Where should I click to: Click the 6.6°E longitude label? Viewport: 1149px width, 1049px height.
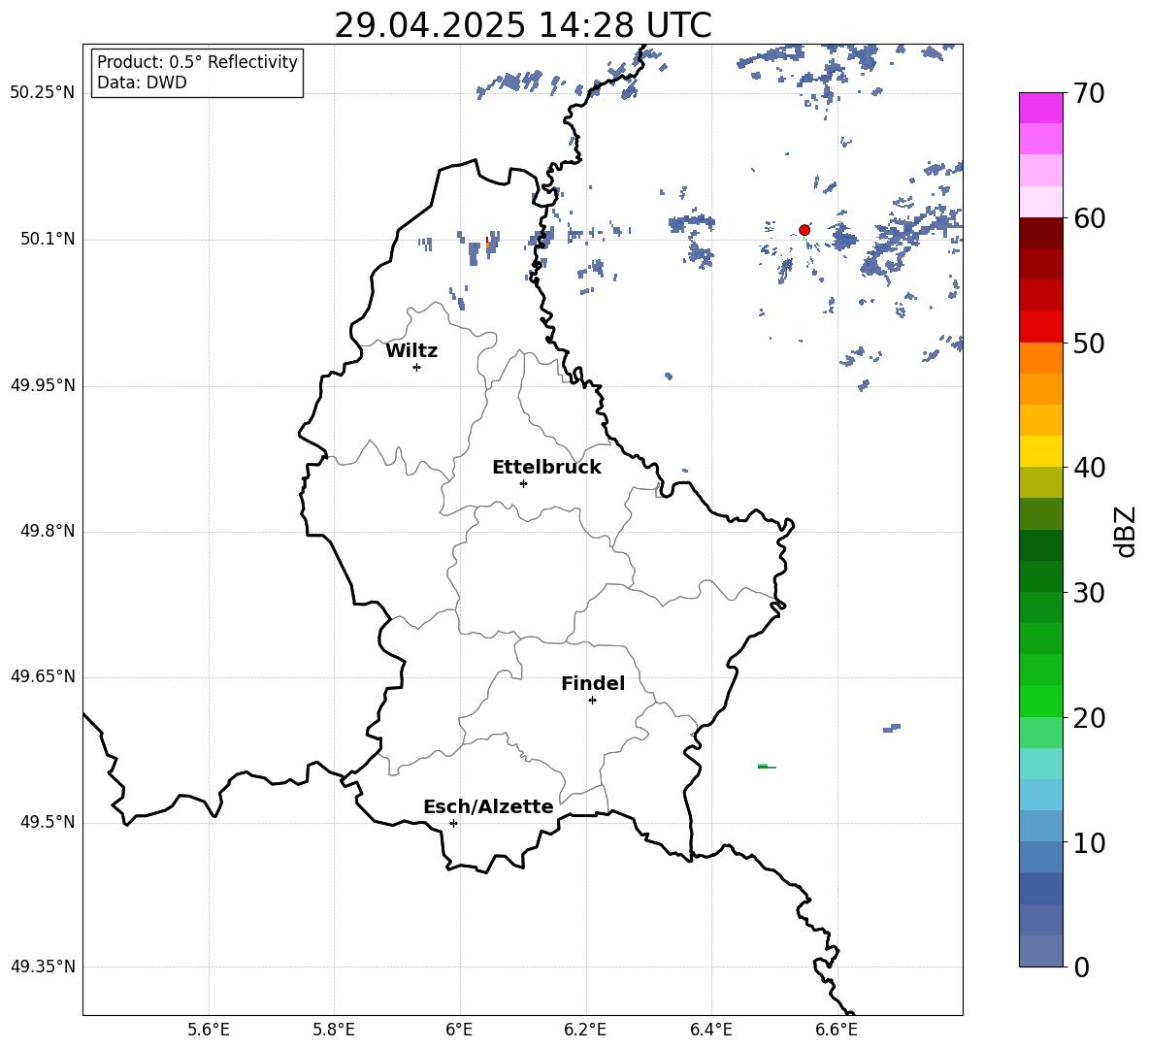837,1030
